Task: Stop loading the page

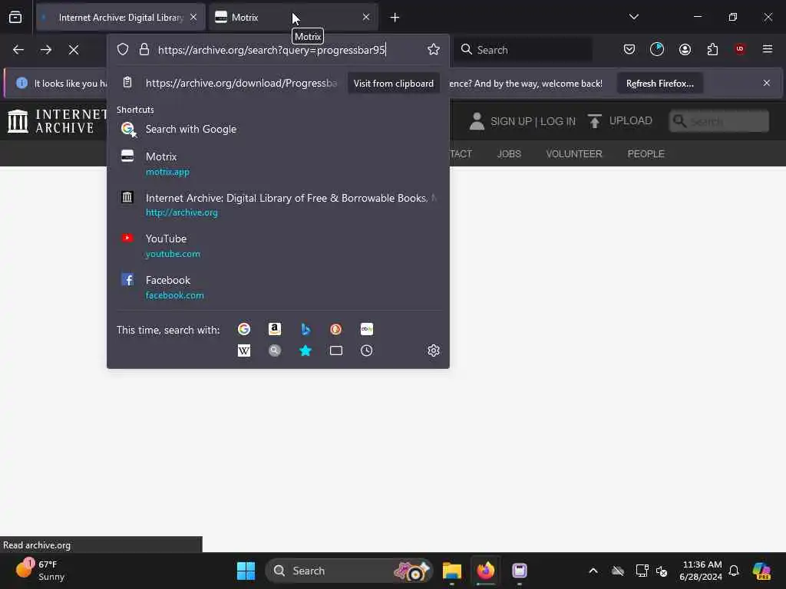Action: coord(74,50)
